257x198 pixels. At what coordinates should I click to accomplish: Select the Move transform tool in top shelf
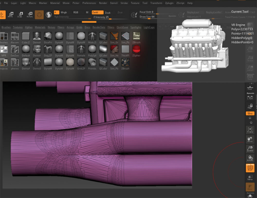point(11,15)
